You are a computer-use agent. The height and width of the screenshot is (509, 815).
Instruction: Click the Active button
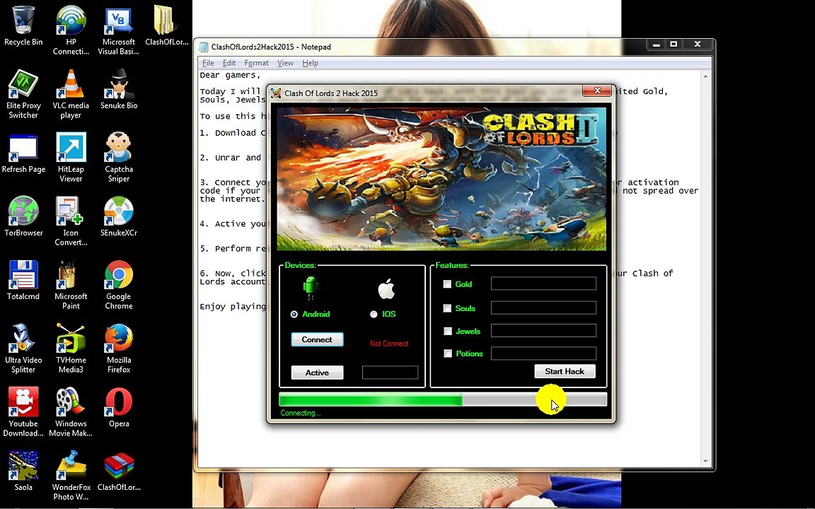click(x=317, y=373)
